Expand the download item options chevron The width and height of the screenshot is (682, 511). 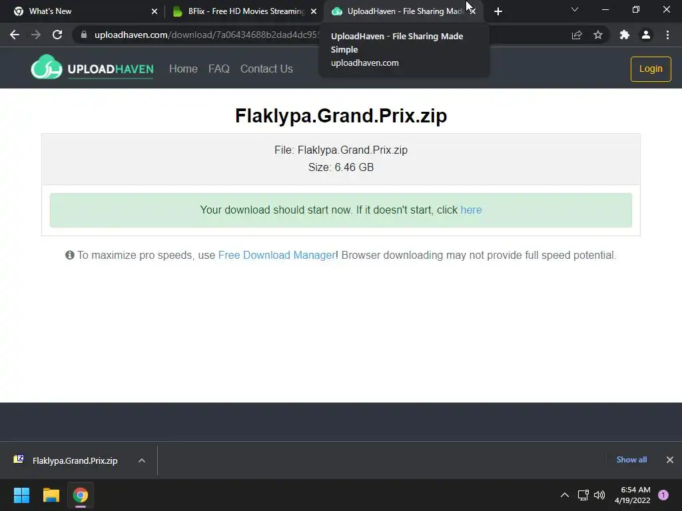141,460
